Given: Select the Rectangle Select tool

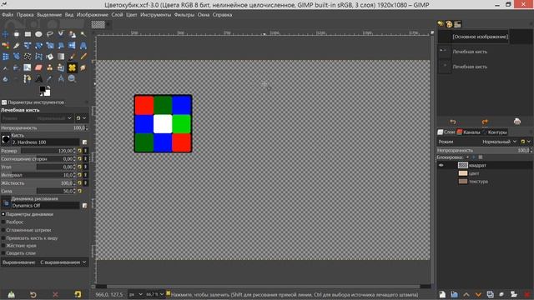Looking at the screenshot, I should click(x=28, y=34).
